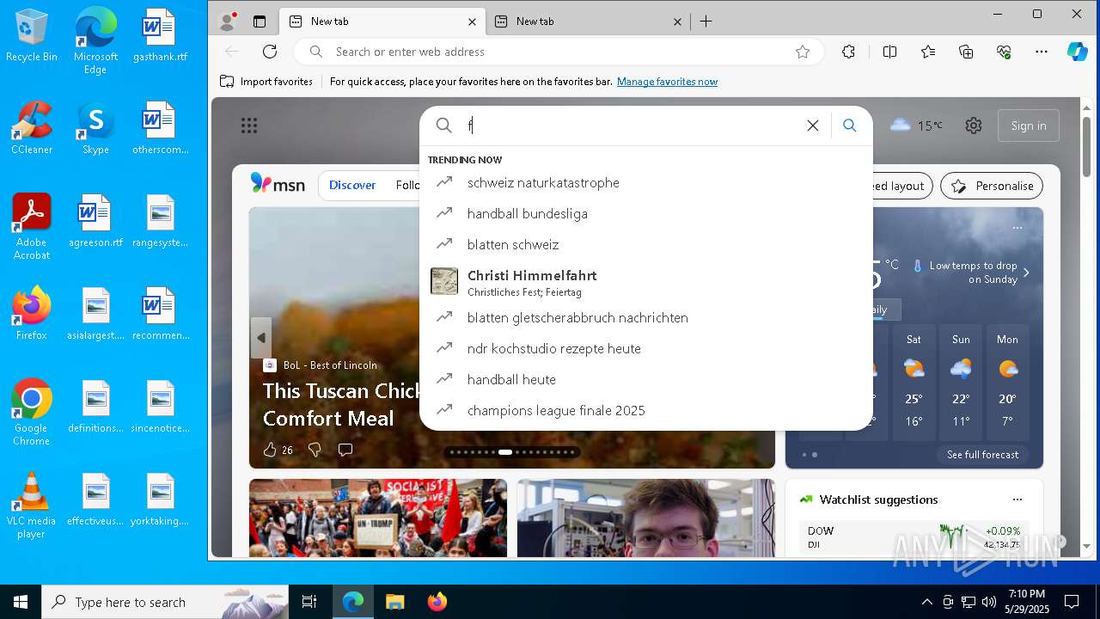Screen dimensions: 1100x619
Task: Open File Explorer from taskbar
Action: click(x=394, y=602)
